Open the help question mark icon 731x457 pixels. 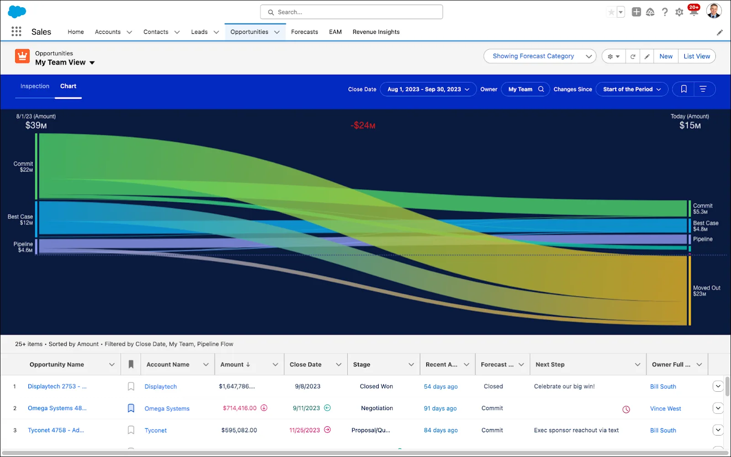(665, 12)
